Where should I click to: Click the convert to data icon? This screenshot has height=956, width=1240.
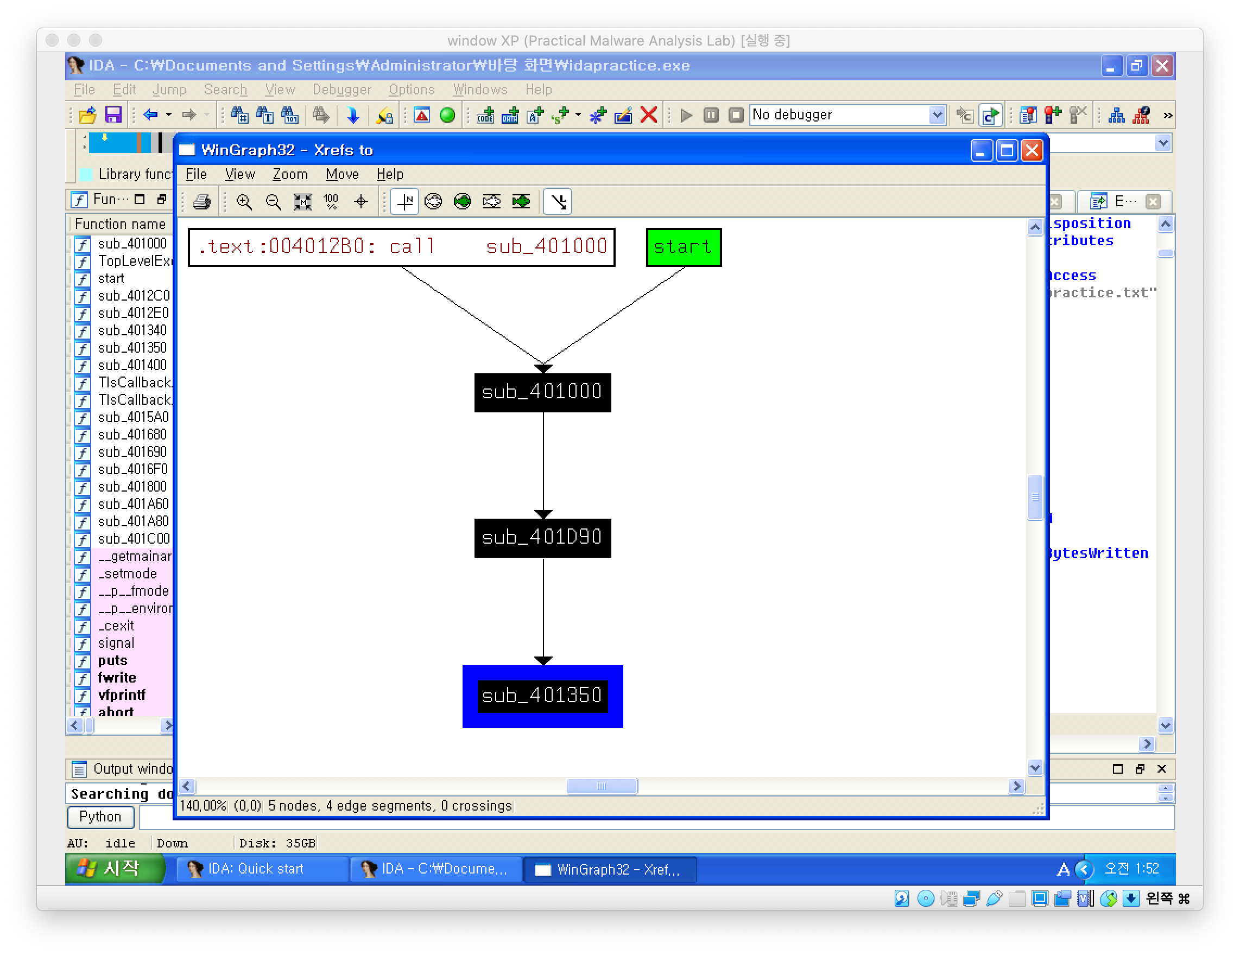[x=510, y=116]
